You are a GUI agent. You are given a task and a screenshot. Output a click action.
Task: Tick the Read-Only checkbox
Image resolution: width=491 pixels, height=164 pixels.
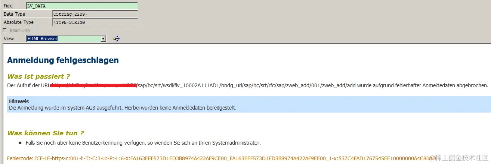[x=5, y=30]
